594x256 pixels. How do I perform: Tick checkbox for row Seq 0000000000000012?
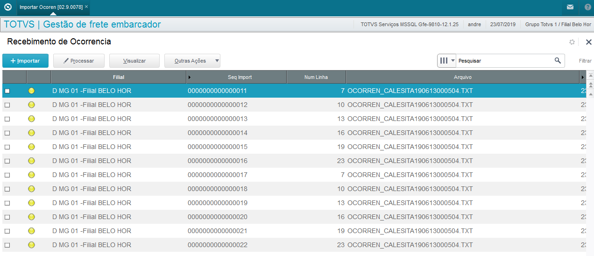point(7,105)
